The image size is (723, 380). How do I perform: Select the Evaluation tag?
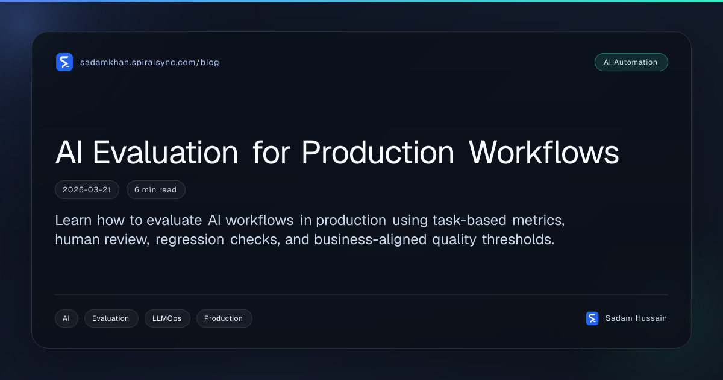pos(111,318)
